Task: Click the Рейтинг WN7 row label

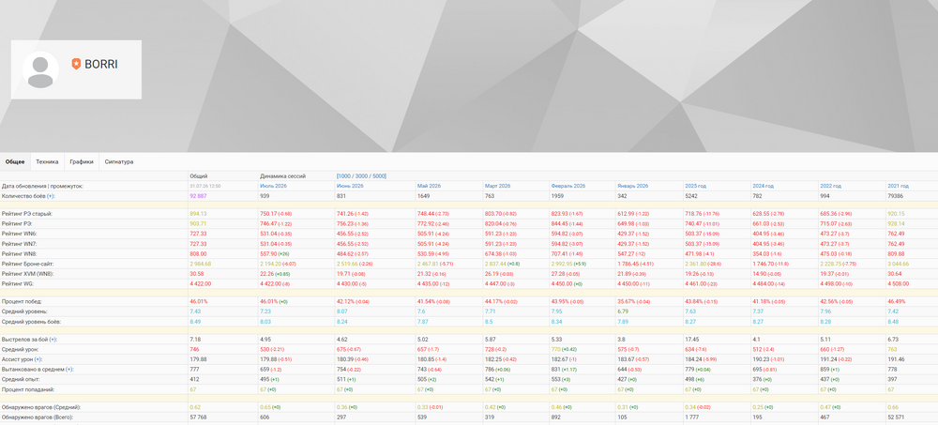Action: (x=21, y=244)
